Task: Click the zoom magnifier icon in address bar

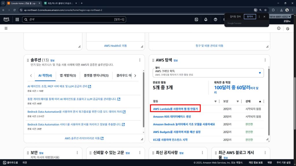Action: point(260,10)
